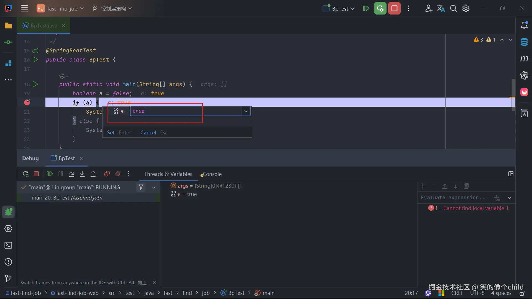
Task: Switch to the Console tab
Action: 211,174
